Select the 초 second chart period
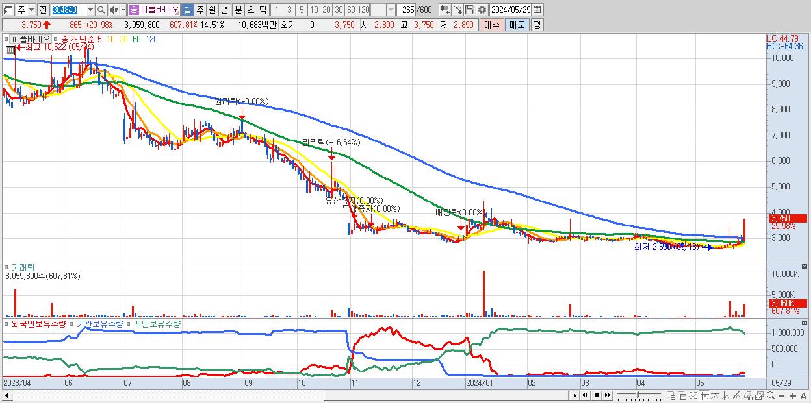The width and height of the screenshot is (811, 403). pyautogui.click(x=250, y=10)
